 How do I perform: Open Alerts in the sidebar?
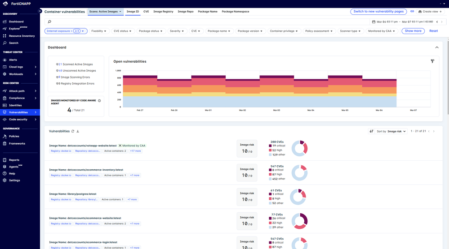tap(13, 60)
